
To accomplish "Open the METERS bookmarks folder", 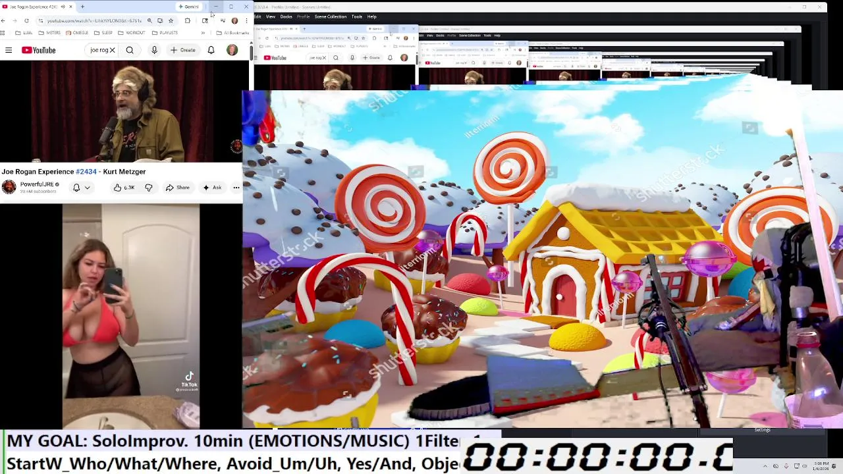I will 50,32.
